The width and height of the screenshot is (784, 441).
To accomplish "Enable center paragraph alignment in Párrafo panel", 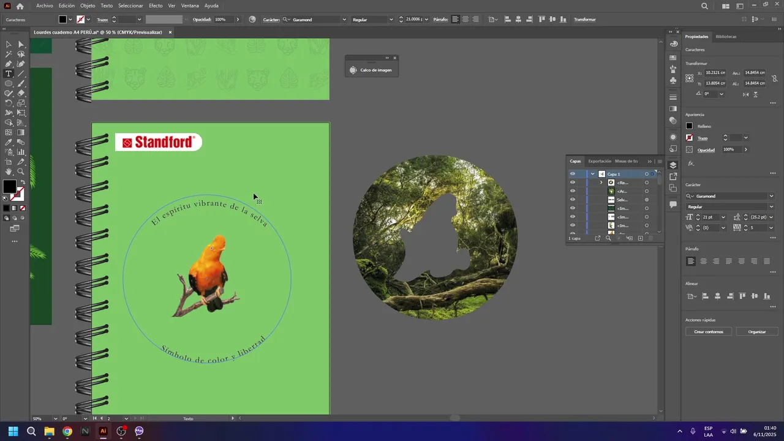I will click(x=703, y=262).
